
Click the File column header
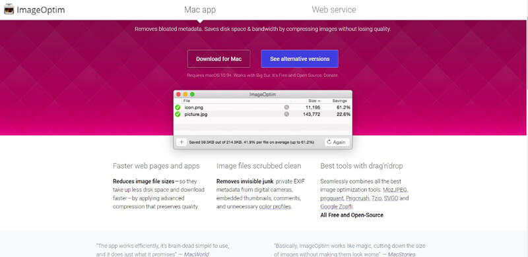tap(187, 101)
